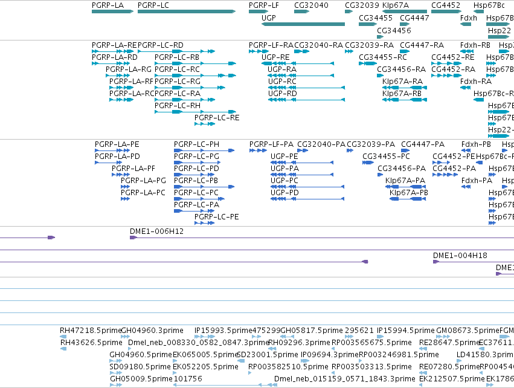This screenshot has height=388, width=514.
Task: Click EST Dmel_neb_008330_0582_0847.3prime
Action: (198, 343)
